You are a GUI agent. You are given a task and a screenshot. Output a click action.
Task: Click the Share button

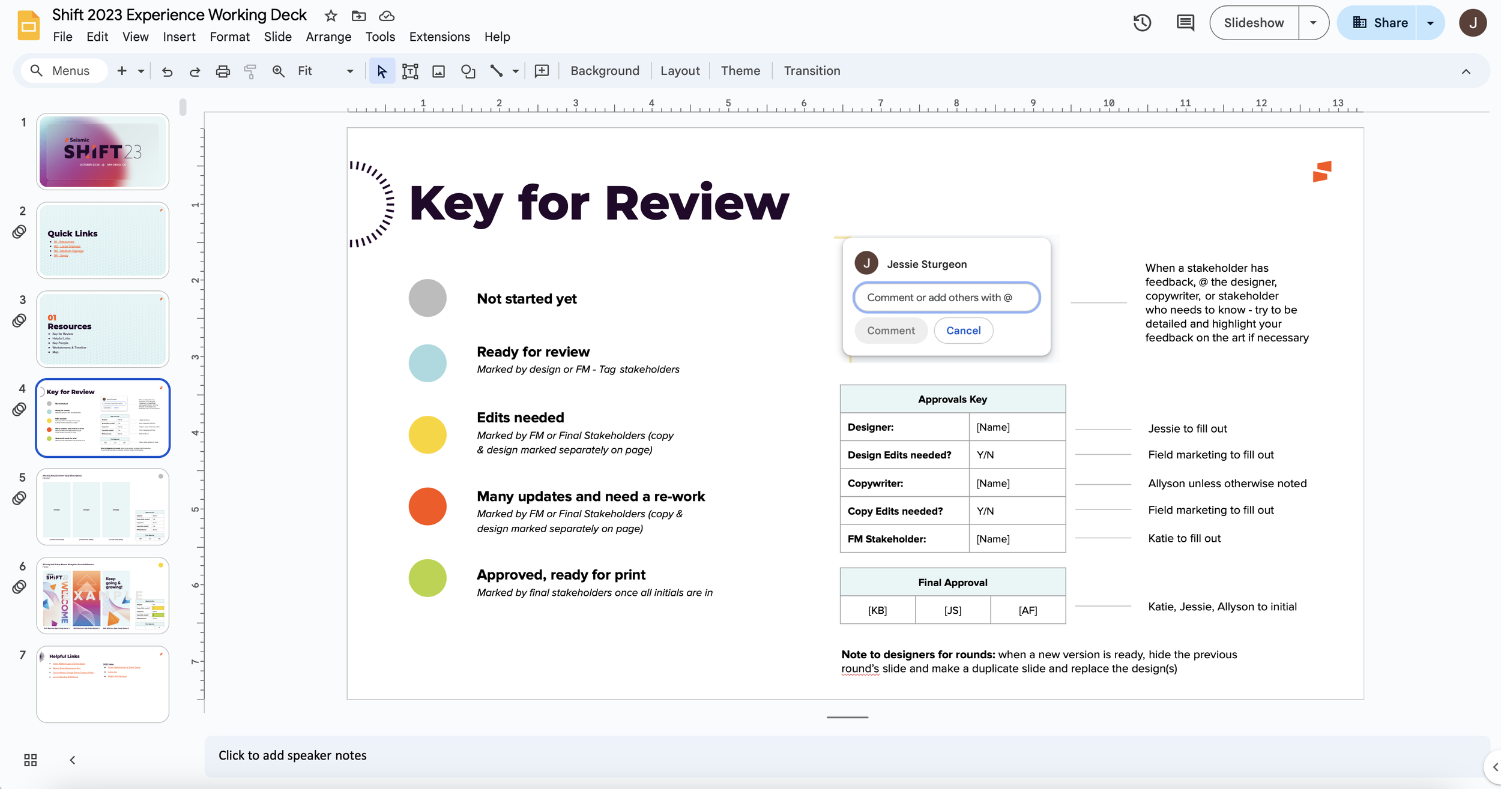[x=1379, y=23]
